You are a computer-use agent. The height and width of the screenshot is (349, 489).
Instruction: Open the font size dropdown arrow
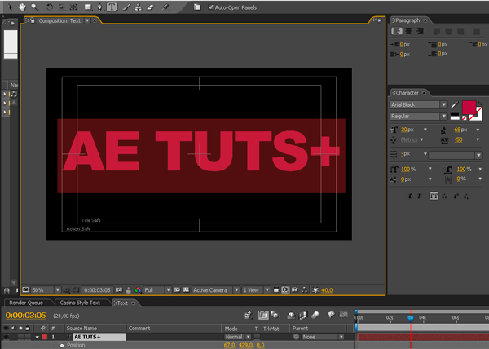click(425, 130)
